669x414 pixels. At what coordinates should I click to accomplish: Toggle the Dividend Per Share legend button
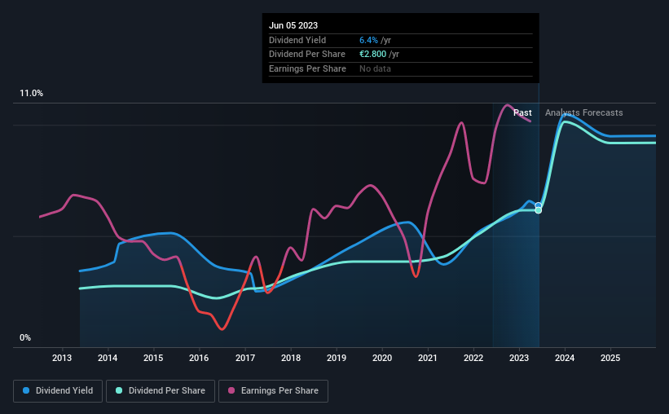click(x=161, y=391)
